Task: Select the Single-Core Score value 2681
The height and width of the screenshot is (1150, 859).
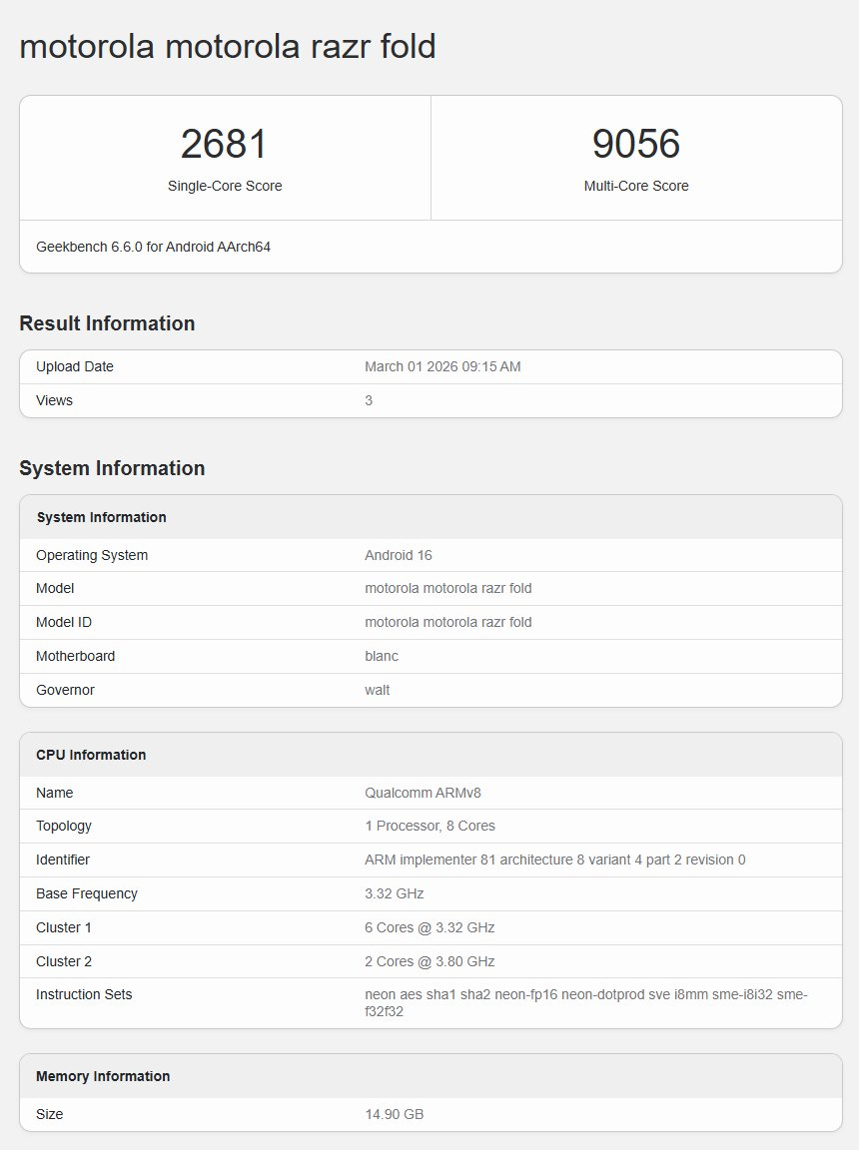Action: pyautogui.click(x=226, y=143)
